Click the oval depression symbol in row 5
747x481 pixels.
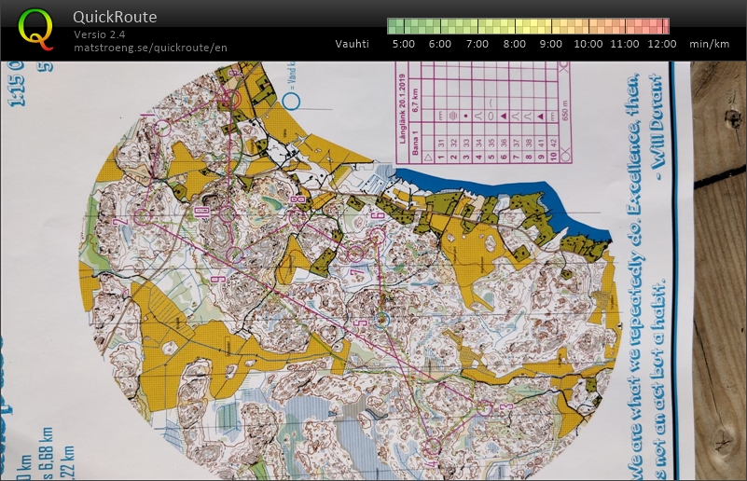tap(491, 116)
